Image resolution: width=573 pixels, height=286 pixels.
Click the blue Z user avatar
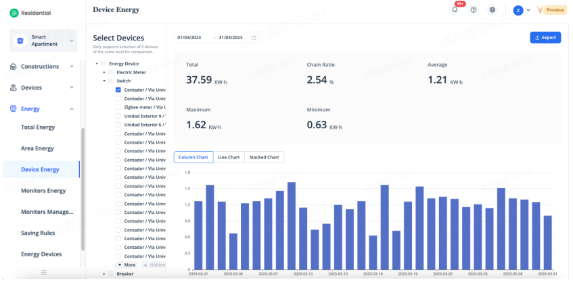click(x=518, y=10)
